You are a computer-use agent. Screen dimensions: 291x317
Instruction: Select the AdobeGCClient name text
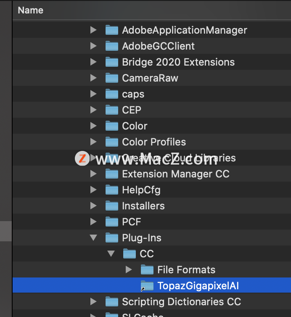pos(158,46)
